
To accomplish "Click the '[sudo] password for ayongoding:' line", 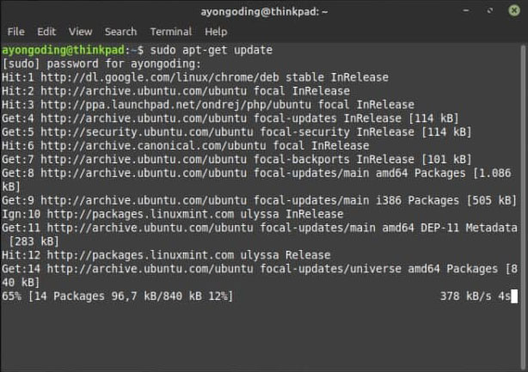I will pyautogui.click(x=101, y=64).
